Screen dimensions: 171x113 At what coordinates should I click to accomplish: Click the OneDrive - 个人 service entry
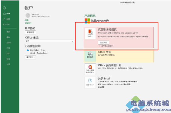point(37,50)
